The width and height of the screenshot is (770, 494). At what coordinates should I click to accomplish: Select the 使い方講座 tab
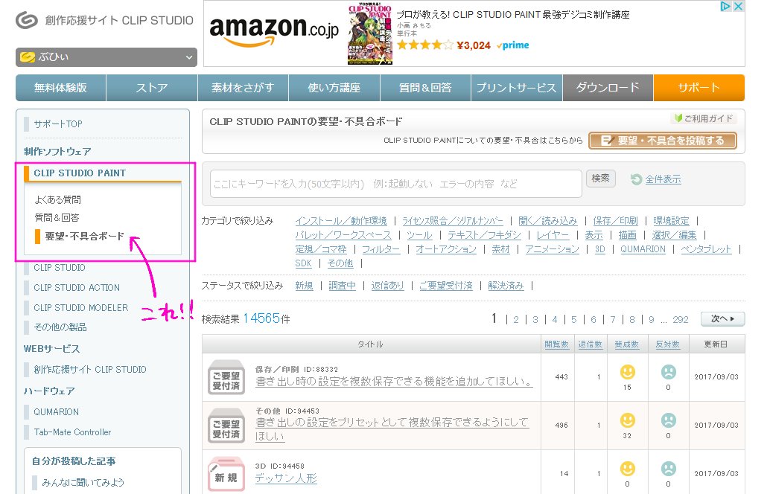coord(334,88)
